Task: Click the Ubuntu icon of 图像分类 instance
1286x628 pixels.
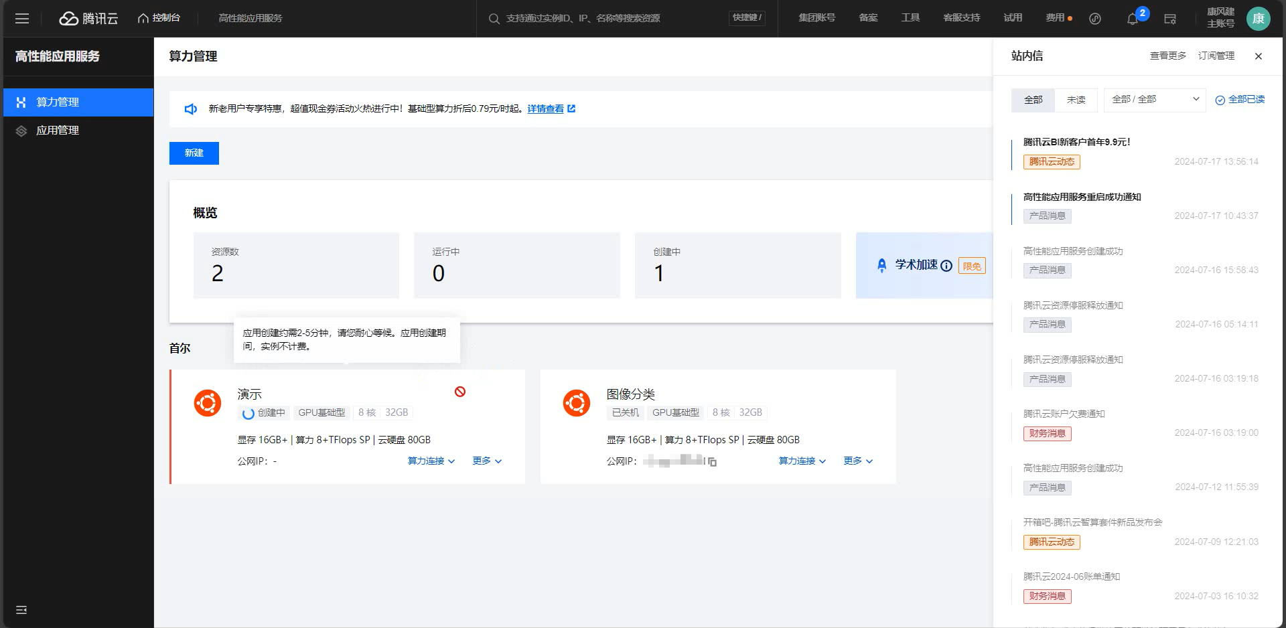Action: click(577, 403)
